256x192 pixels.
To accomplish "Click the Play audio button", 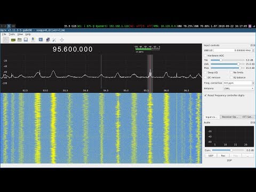I will [235, 156].
